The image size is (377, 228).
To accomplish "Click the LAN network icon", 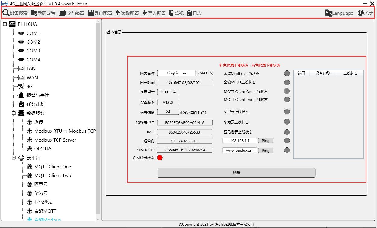I will [21, 69].
